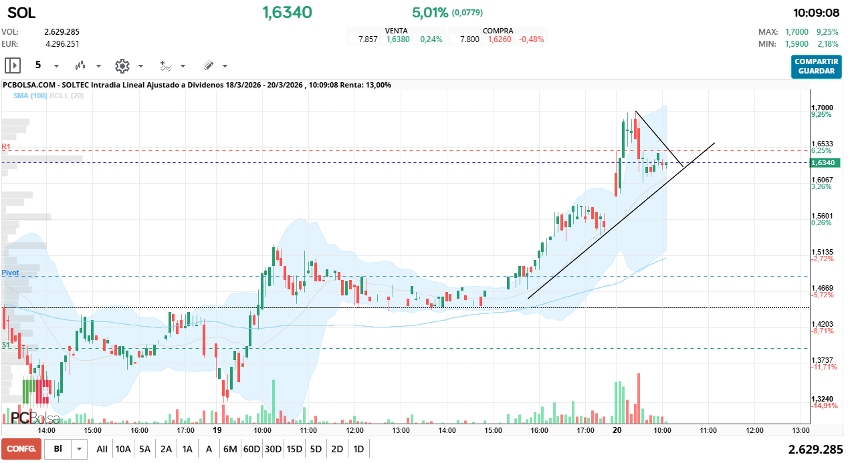Open chart settings gear icon
The height and width of the screenshot is (463, 852).
click(x=122, y=65)
